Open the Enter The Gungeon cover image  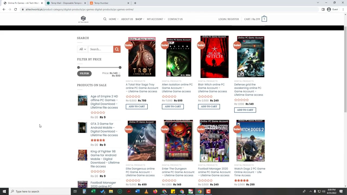178,141
